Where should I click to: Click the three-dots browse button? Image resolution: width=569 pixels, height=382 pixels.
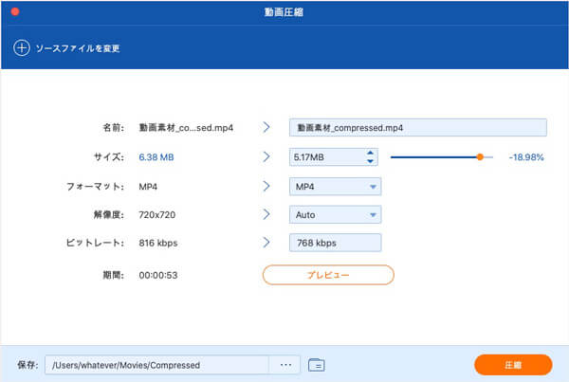(285, 364)
